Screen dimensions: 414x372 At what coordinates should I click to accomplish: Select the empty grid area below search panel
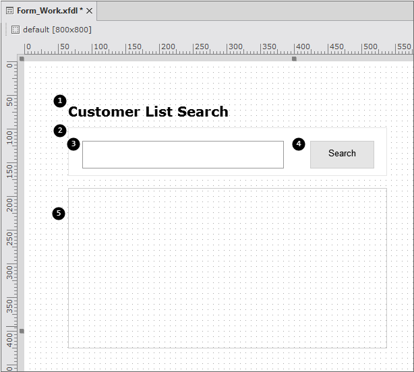(x=227, y=268)
